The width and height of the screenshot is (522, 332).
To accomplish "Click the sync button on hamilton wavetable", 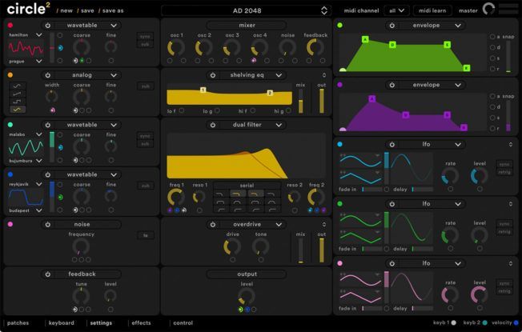I will point(145,36).
